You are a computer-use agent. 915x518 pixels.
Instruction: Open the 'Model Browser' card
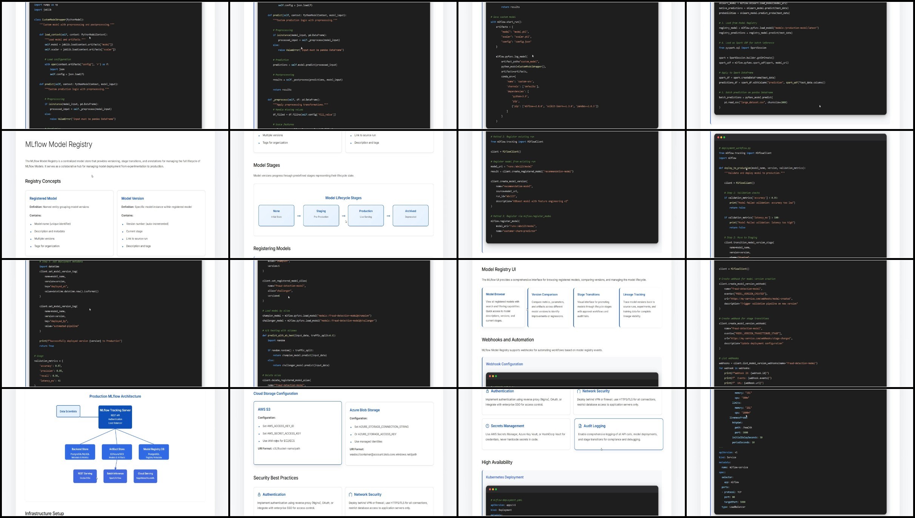coord(503,307)
